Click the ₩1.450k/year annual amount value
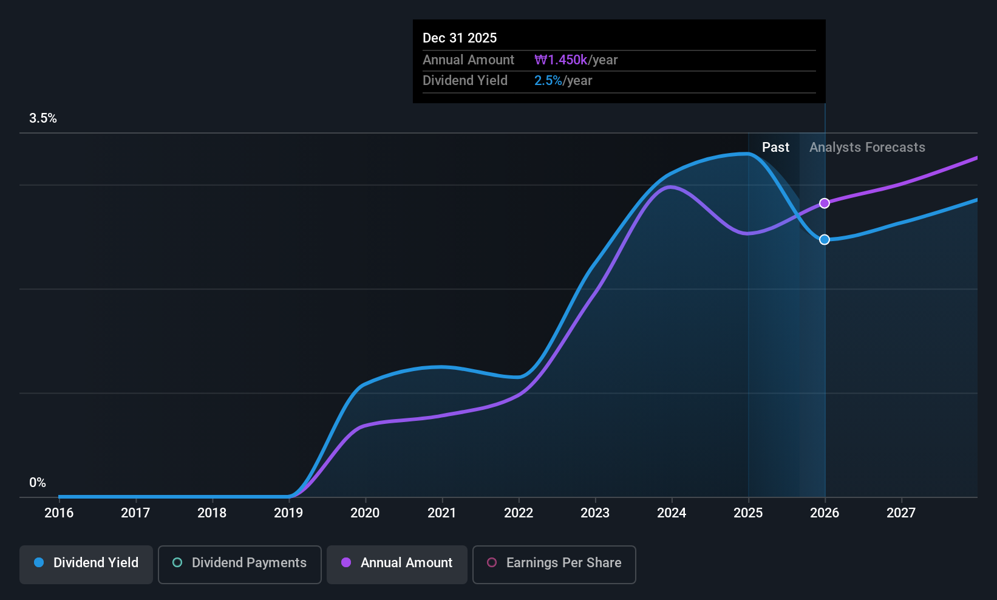Viewport: 997px width, 600px height. (576, 60)
